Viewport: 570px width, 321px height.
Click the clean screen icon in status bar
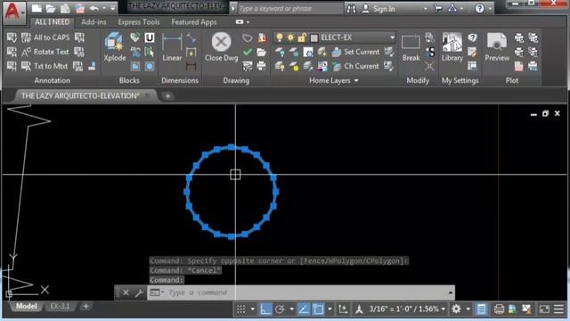544,309
